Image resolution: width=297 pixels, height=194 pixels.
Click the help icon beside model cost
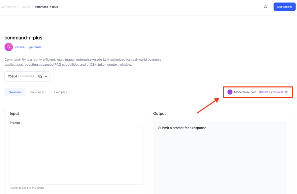point(287,92)
